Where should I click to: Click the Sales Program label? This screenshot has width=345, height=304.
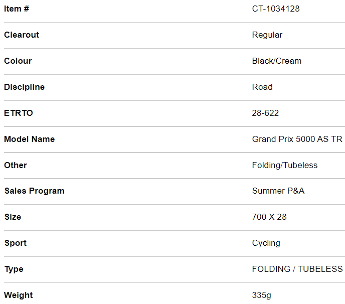click(34, 191)
